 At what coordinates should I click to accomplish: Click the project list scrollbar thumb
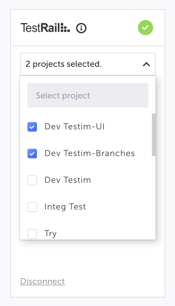[154, 135]
